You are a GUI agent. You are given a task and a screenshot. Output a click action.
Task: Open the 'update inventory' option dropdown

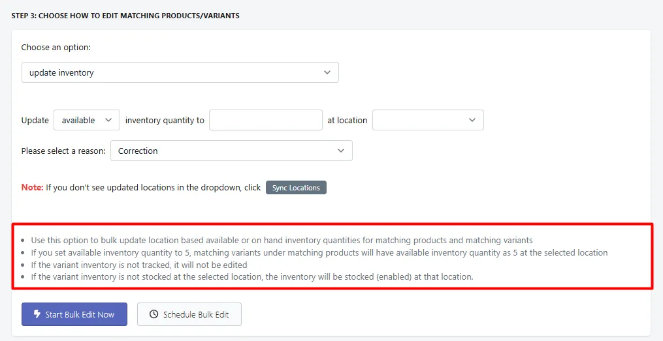180,72
